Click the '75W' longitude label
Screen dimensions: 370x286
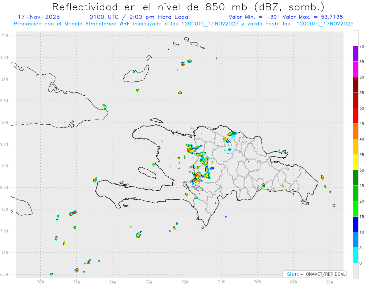pyautogui.click(x=77, y=282)
